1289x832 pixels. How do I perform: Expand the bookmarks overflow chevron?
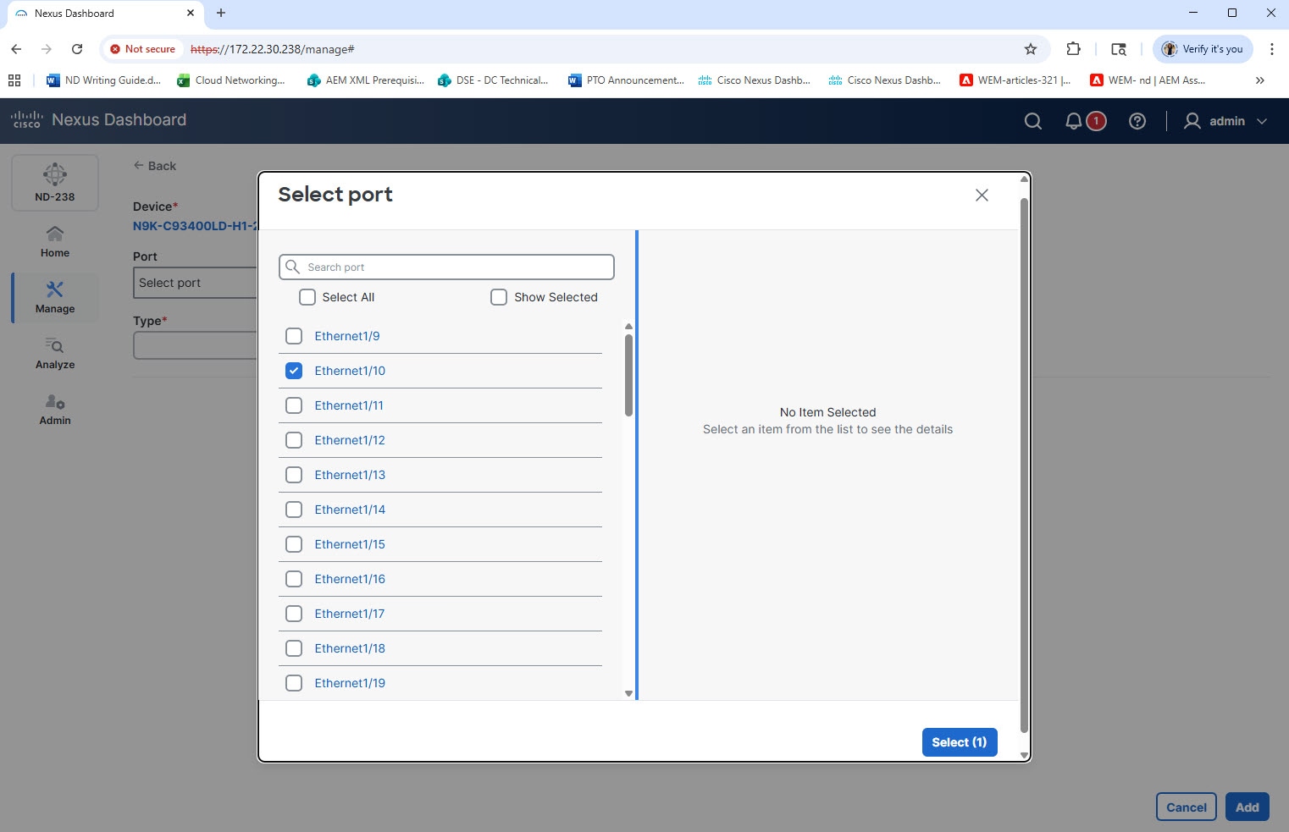point(1259,80)
